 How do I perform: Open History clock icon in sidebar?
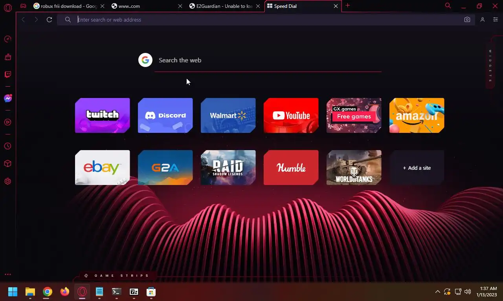click(x=7, y=146)
